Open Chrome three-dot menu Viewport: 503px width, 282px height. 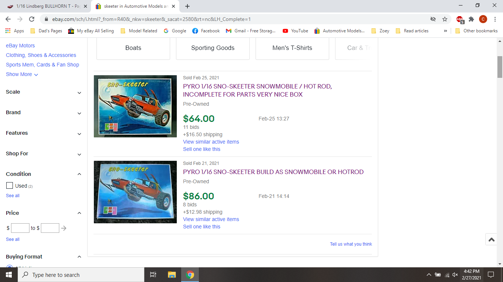point(495,19)
